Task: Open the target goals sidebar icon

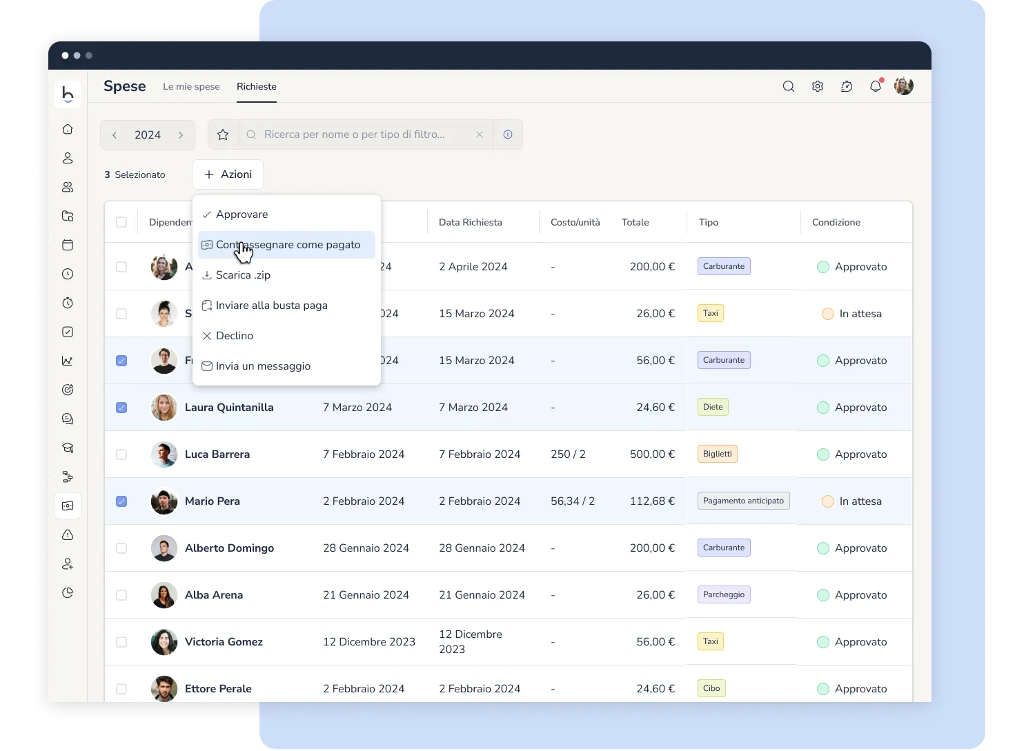Action: tap(68, 390)
